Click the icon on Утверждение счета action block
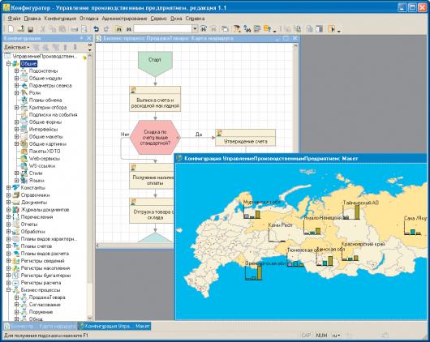The image size is (430, 342). pos(219,133)
